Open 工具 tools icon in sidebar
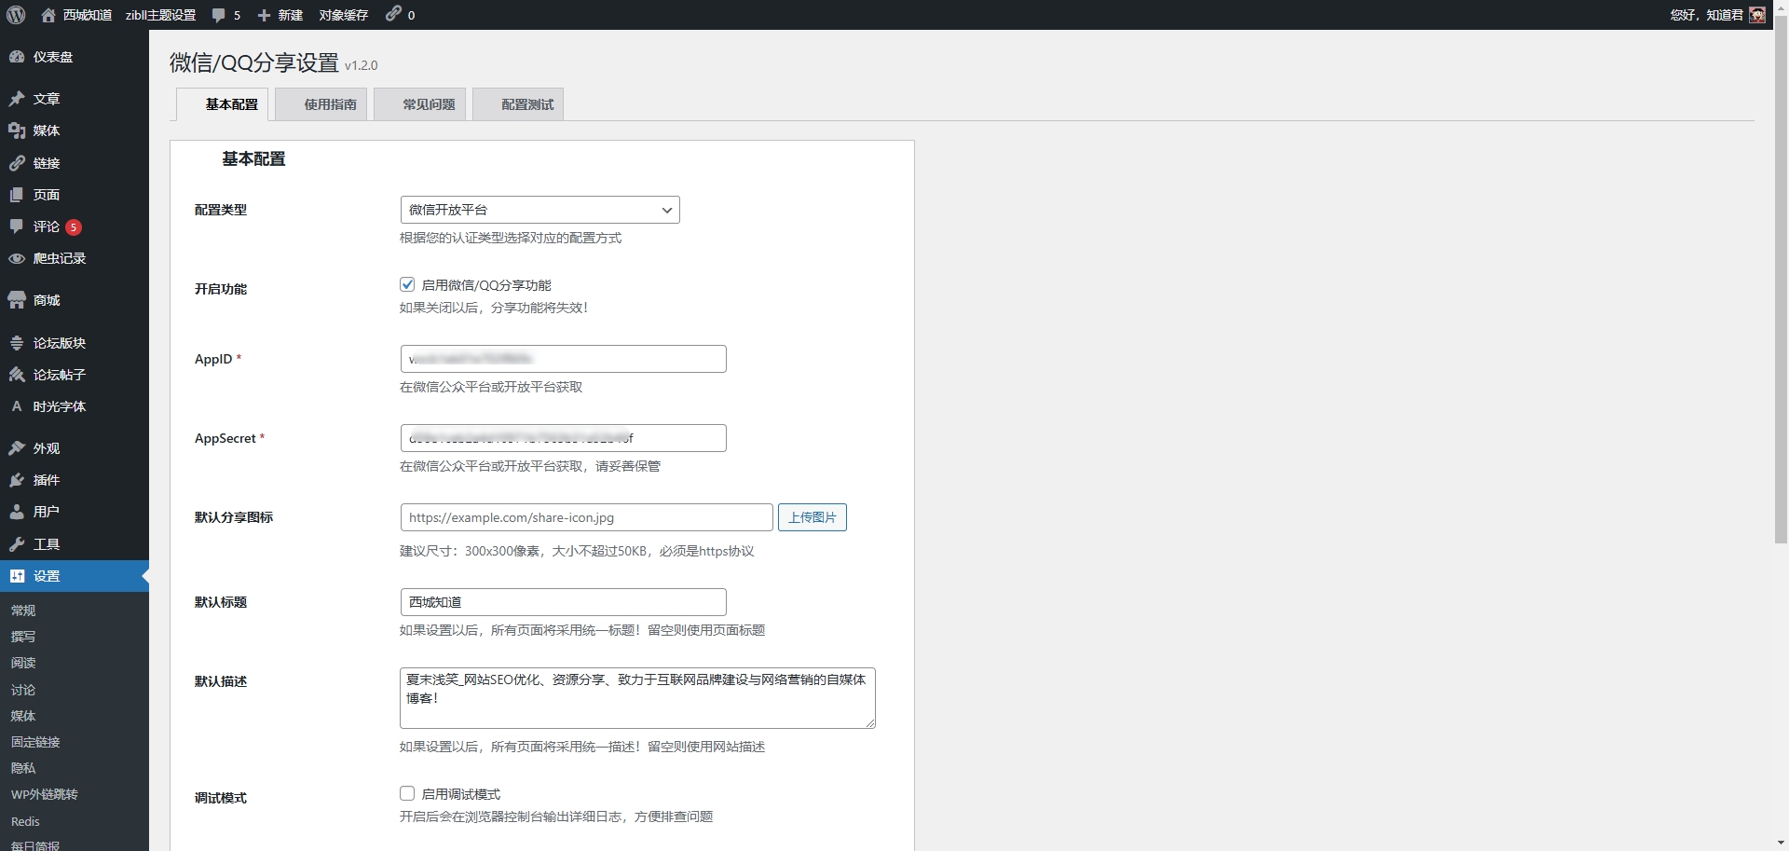 pyautogui.click(x=18, y=543)
